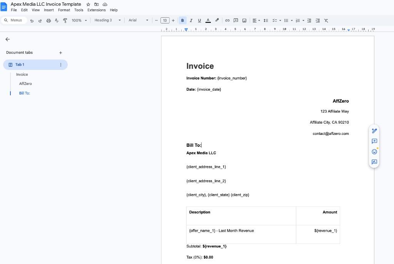Check the cloud document status icon
Screen dimensions: 394x264
coord(105,4)
